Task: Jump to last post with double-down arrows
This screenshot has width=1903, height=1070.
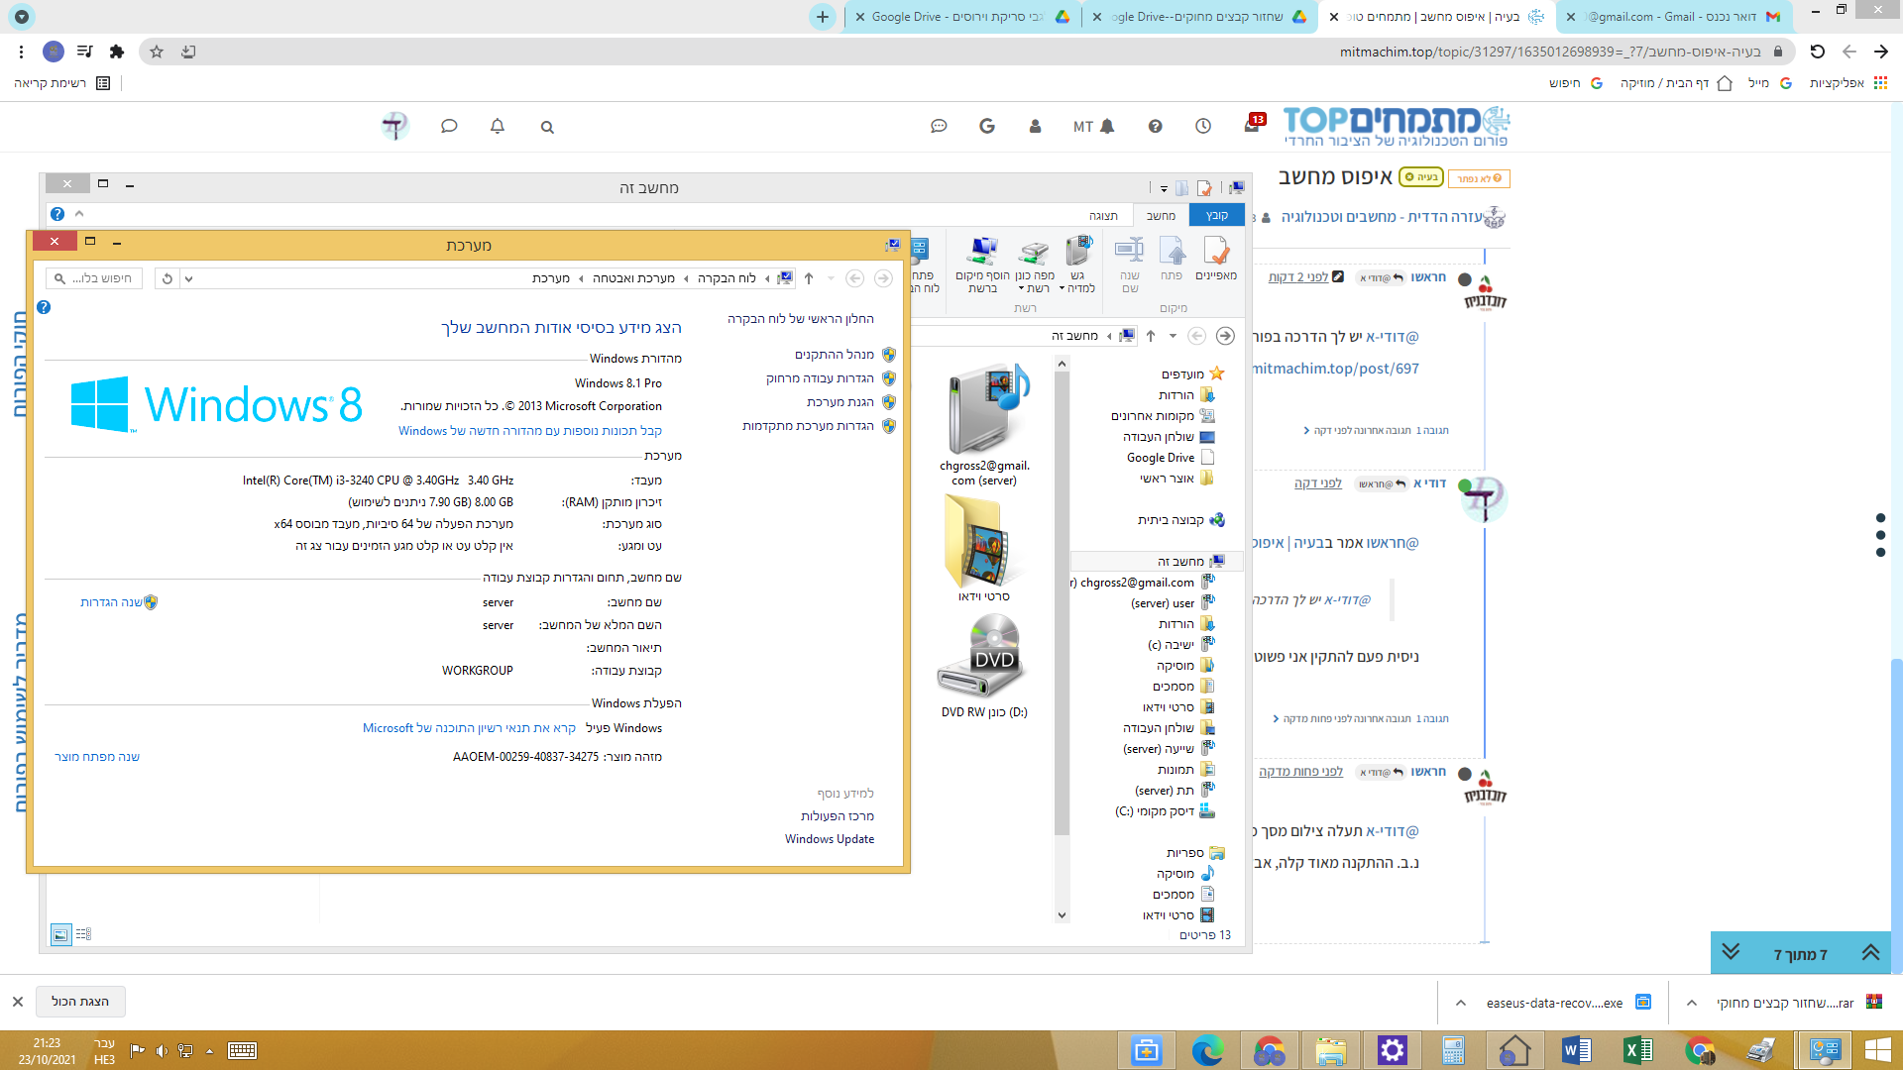Action: click(x=1731, y=952)
